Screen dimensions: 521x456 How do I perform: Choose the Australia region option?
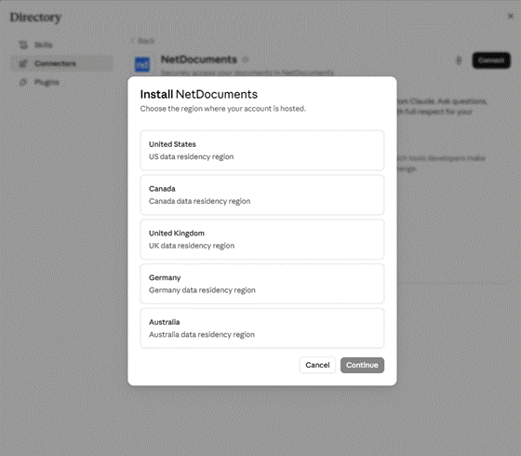click(262, 329)
